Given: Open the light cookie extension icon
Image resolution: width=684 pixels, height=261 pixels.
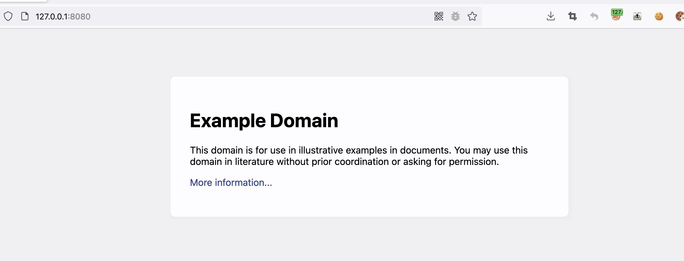Looking at the screenshot, I should (x=659, y=16).
